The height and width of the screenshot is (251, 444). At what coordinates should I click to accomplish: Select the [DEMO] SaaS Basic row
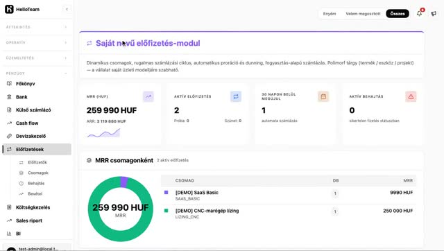coord(289,196)
